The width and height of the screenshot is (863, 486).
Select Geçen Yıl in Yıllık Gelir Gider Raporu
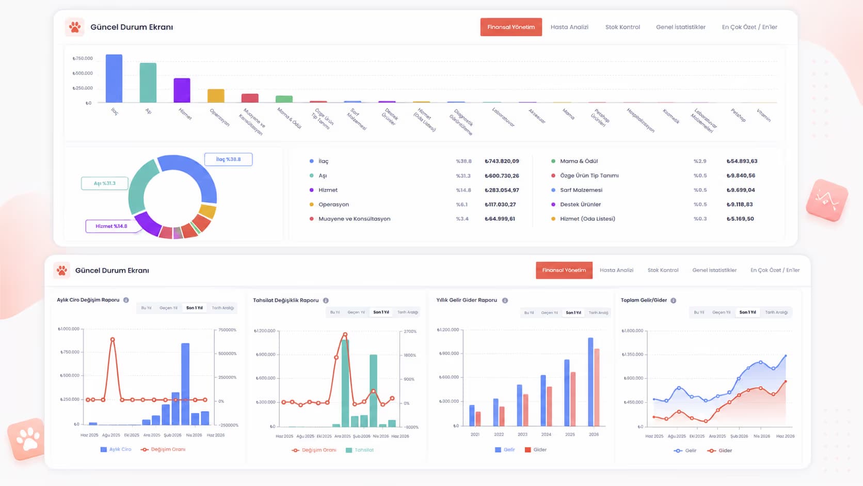(x=549, y=312)
